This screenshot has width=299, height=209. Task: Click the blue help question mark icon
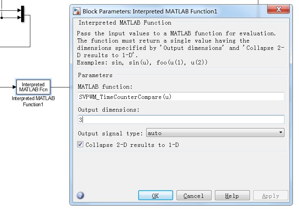pyautogui.click(x=80, y=195)
